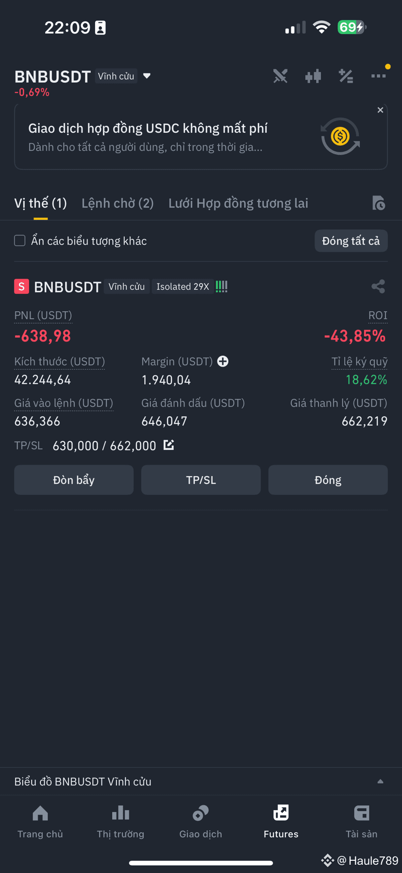Viewport: 402px width, 873px height.
Task: Tap the Đòn bẩy leverage button
Action: (74, 480)
